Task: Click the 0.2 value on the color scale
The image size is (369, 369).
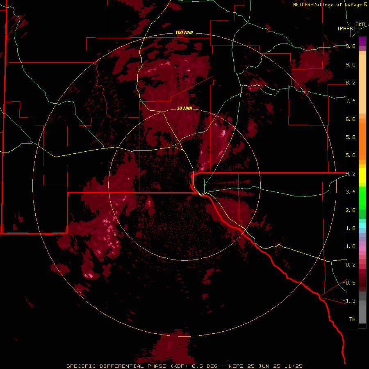Action: [351, 264]
